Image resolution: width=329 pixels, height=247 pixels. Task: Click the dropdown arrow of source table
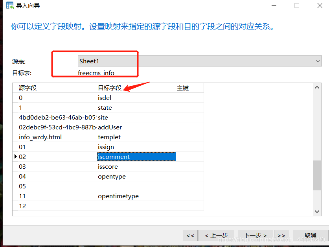pyautogui.click(x=318, y=61)
